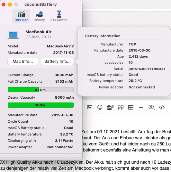Click the 28.2 °C temperature in the main window

point(67,134)
